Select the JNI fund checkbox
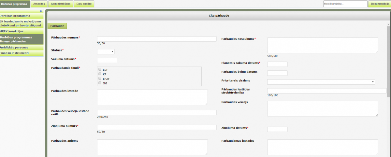391x157 pixels. (x=100, y=83)
